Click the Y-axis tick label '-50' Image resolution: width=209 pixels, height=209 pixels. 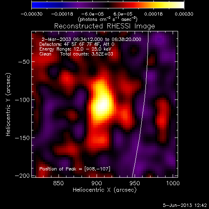coord(24,62)
